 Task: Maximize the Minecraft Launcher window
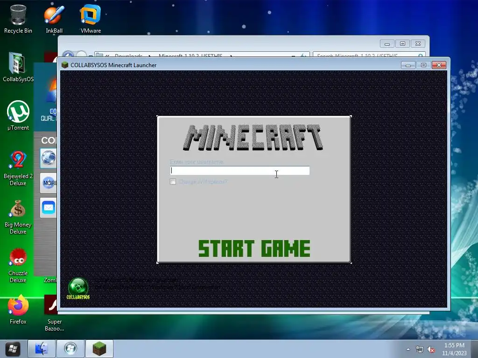(423, 65)
